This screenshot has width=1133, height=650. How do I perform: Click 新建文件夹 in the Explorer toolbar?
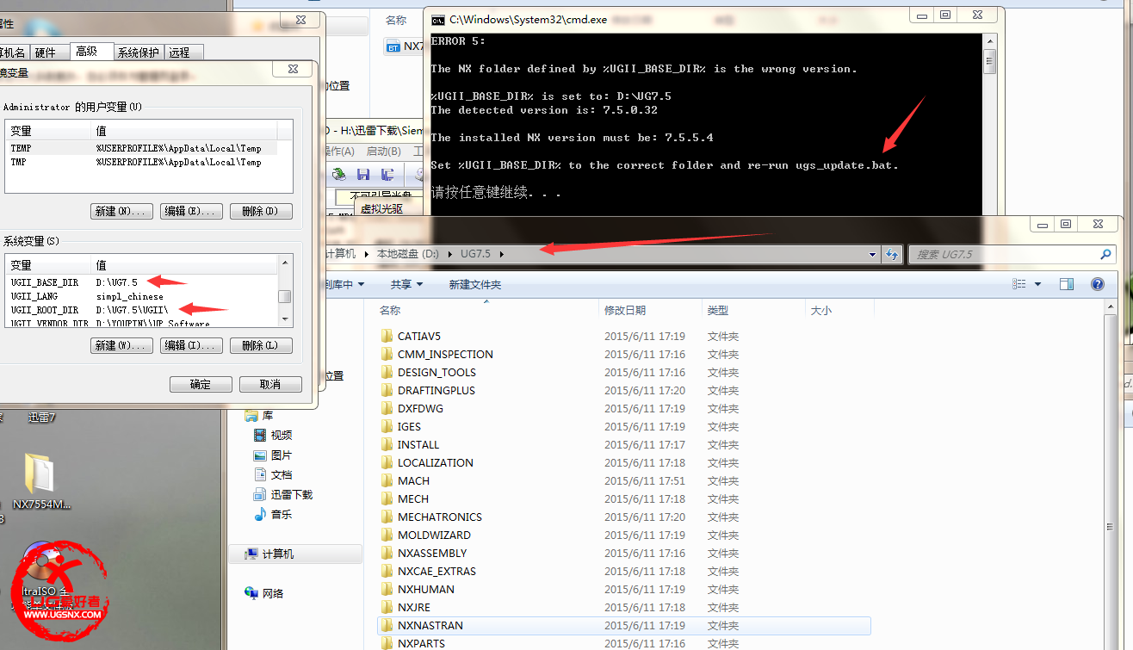(x=475, y=284)
